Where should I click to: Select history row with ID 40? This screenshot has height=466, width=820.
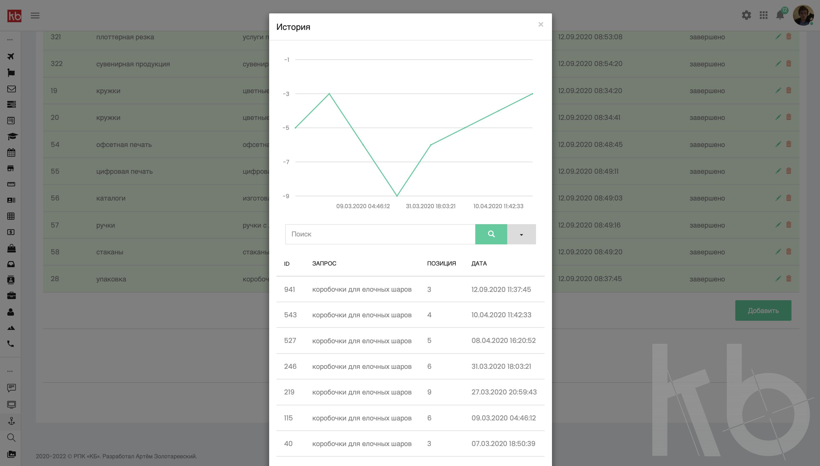(410, 443)
